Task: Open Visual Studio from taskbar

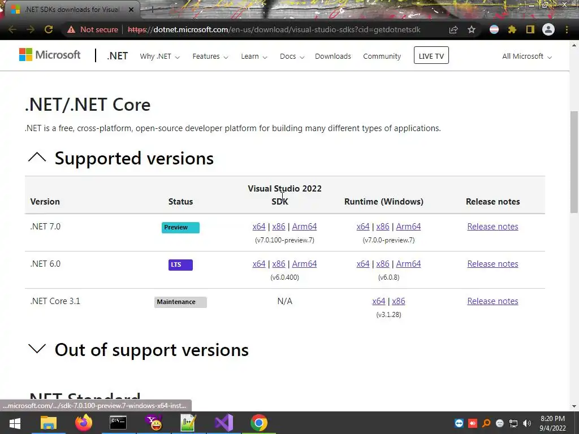Action: [x=224, y=423]
